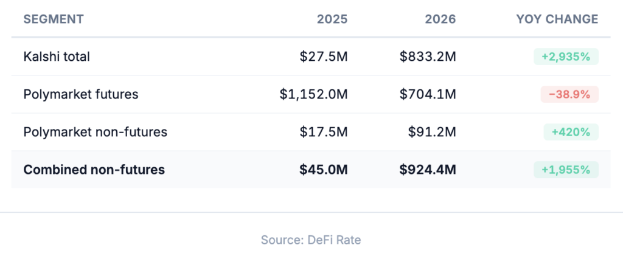Select the $27.5M Kalshi 2025 value

(324, 57)
